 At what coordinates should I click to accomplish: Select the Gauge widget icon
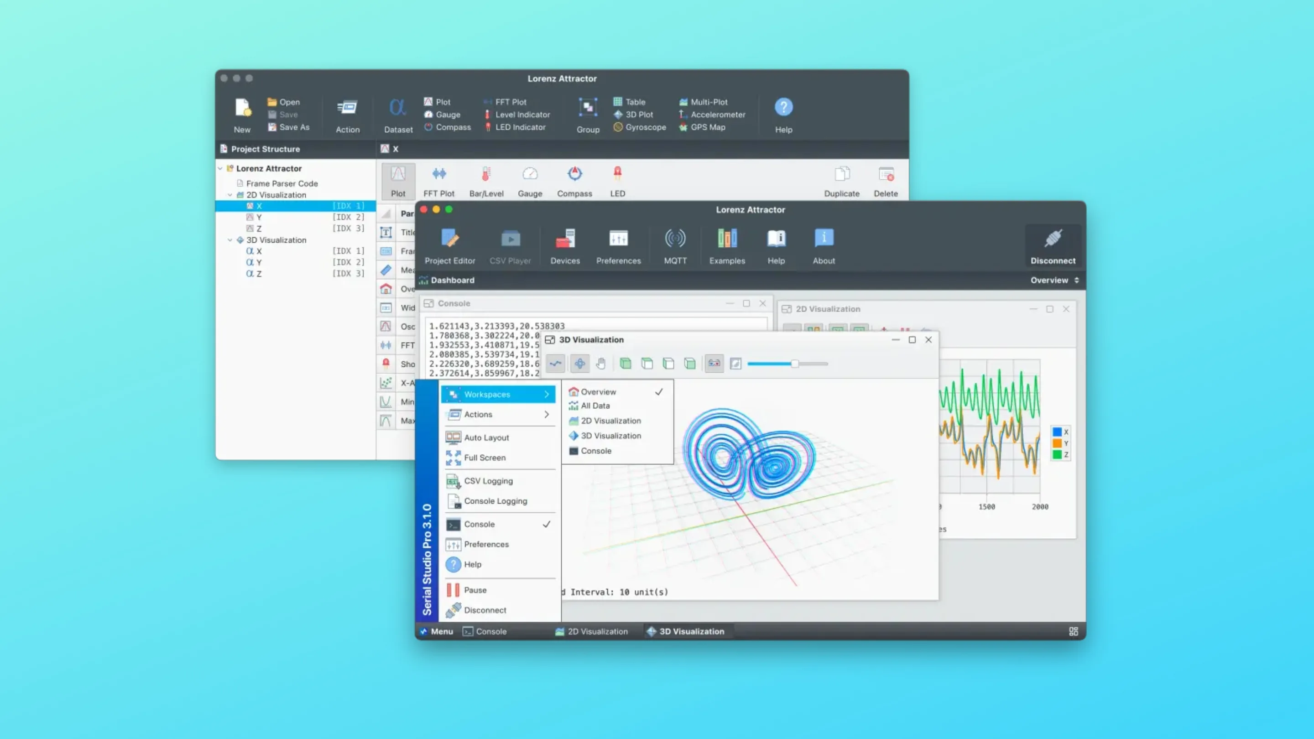coord(530,182)
